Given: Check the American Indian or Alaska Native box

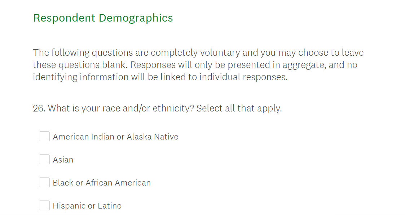Looking at the screenshot, I should (x=44, y=137).
